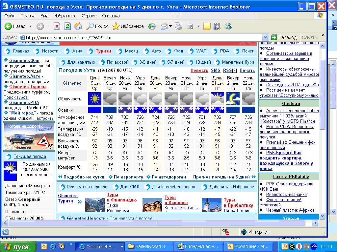Click the Печать print link

(x=247, y=70)
